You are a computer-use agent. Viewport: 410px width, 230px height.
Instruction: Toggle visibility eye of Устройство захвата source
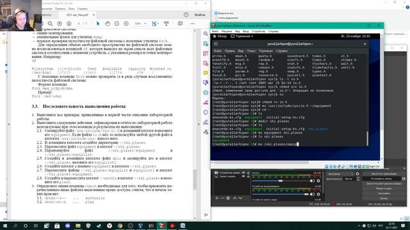point(243,172)
